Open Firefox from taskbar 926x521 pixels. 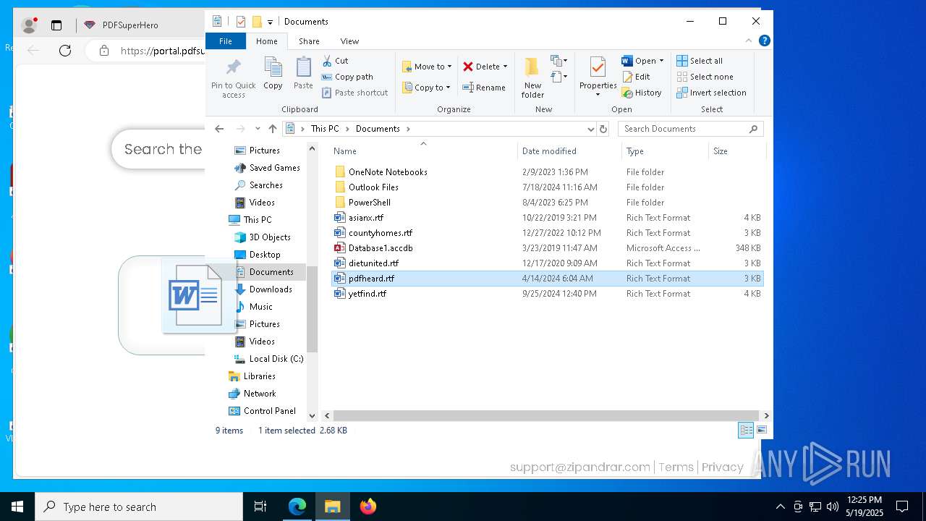[x=368, y=507]
